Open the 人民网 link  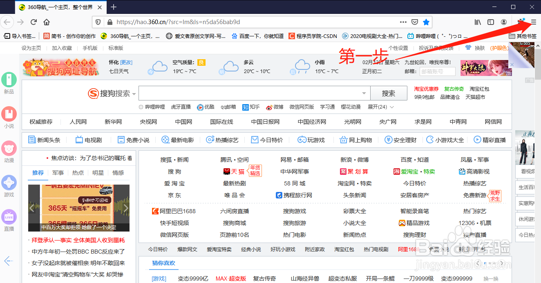pos(78,122)
